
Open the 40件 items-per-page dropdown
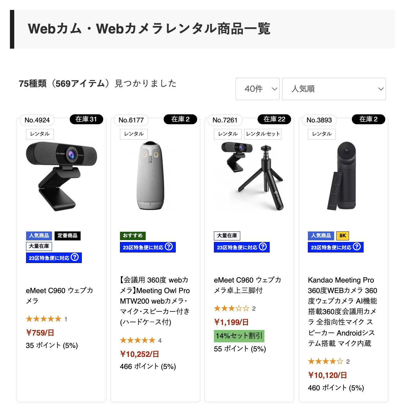[258, 89]
